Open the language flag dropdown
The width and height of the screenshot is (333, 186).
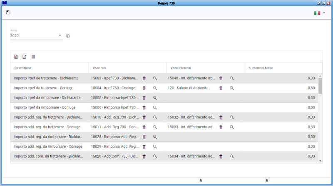(x=319, y=13)
